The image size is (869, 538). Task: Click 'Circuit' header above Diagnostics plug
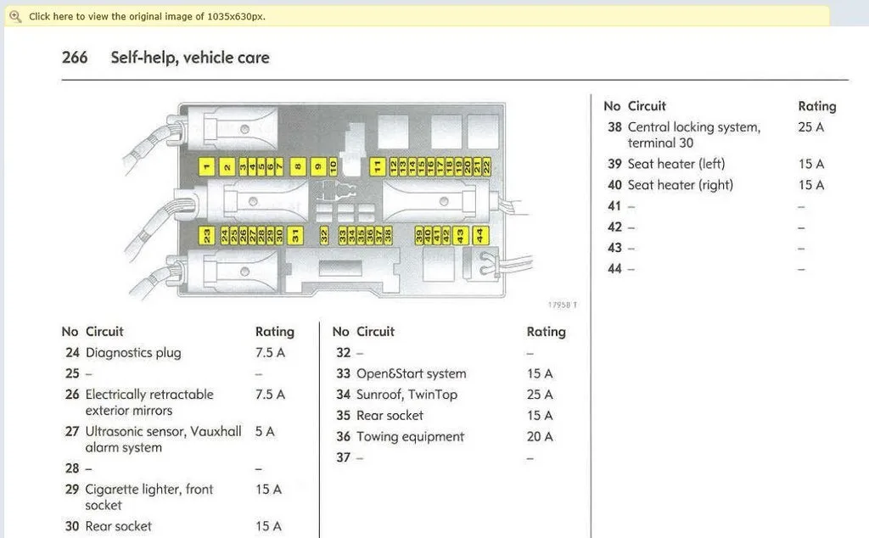click(104, 332)
